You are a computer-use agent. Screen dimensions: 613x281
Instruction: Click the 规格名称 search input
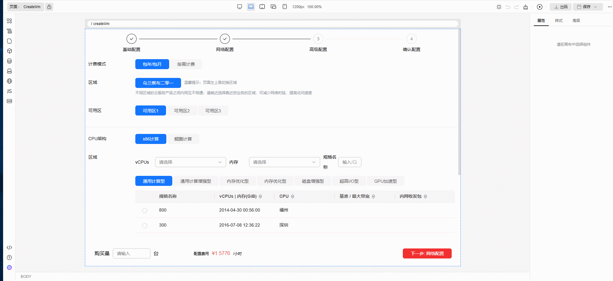[350, 162]
